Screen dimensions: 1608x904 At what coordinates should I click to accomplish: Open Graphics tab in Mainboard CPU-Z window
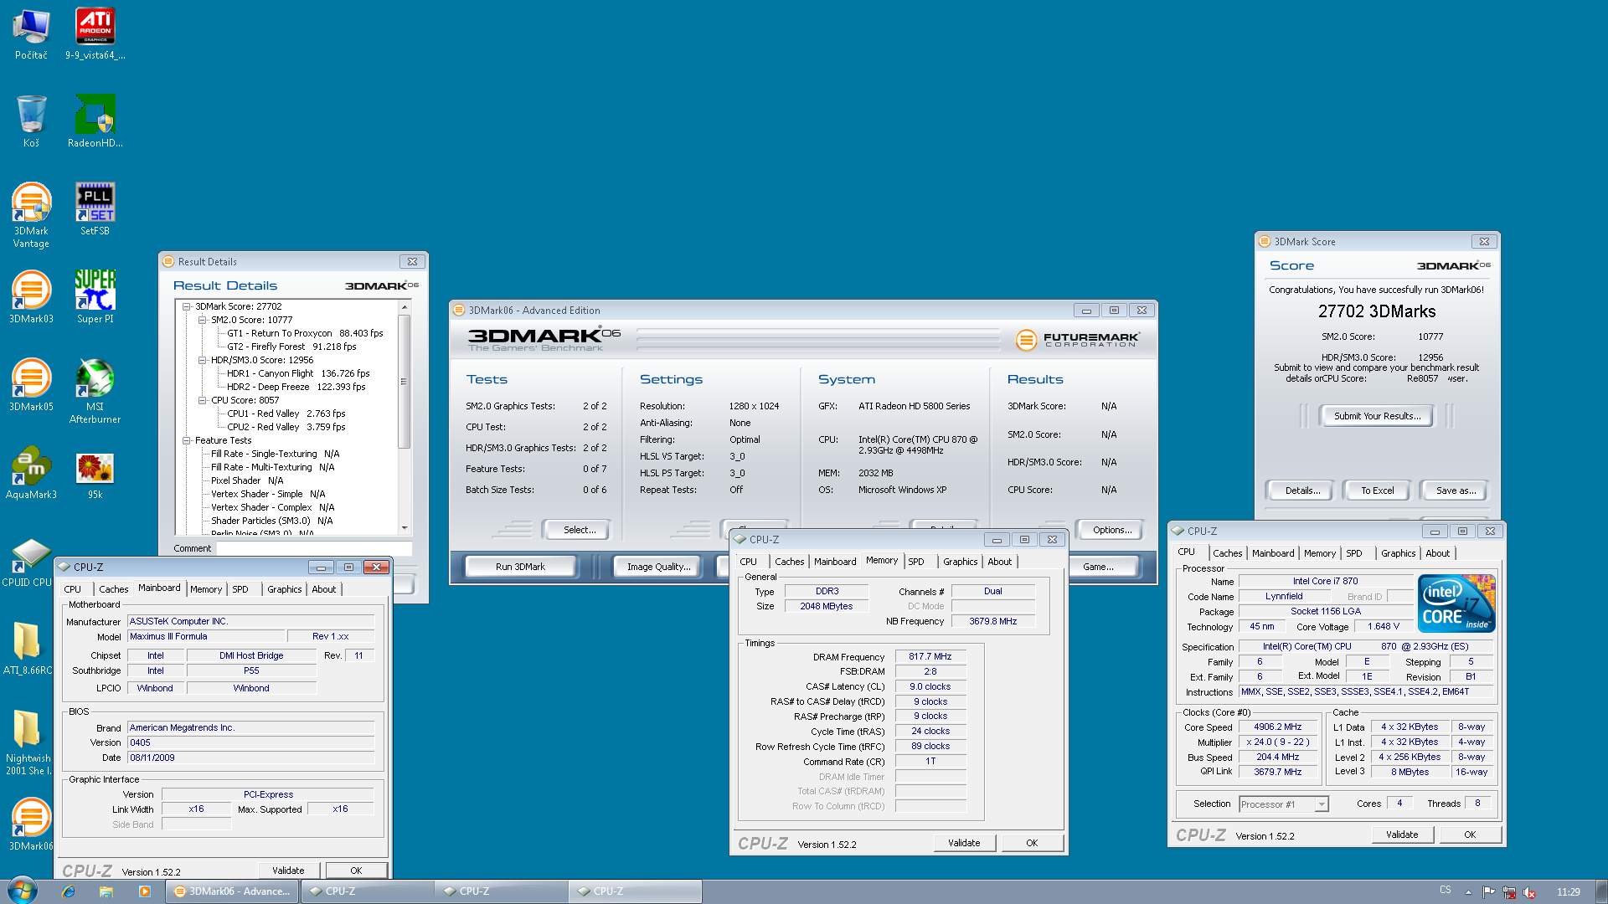click(x=285, y=589)
